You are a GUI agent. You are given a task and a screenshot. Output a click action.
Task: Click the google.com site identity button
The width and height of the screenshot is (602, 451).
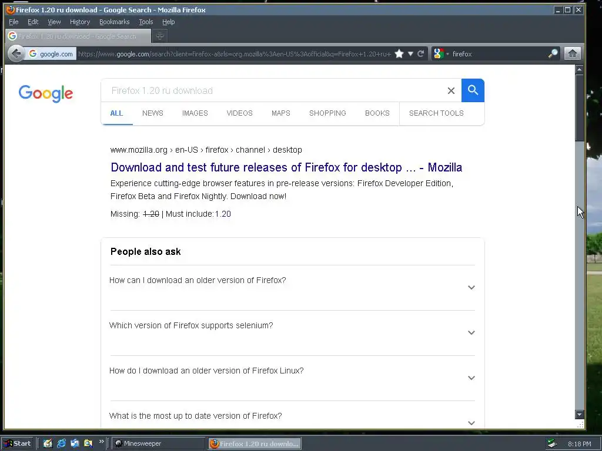click(x=51, y=53)
